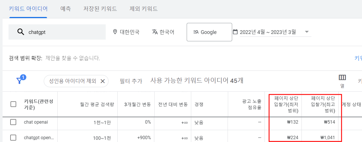Check the box for chatgpt open… row

(13, 138)
